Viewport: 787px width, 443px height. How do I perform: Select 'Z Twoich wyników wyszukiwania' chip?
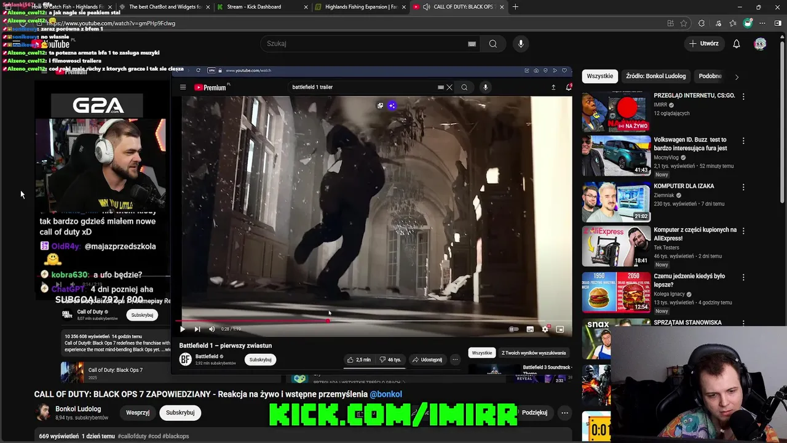534,353
